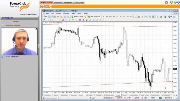Open the Data Window crosshair icon
180x101 pixels.
coord(58,17)
